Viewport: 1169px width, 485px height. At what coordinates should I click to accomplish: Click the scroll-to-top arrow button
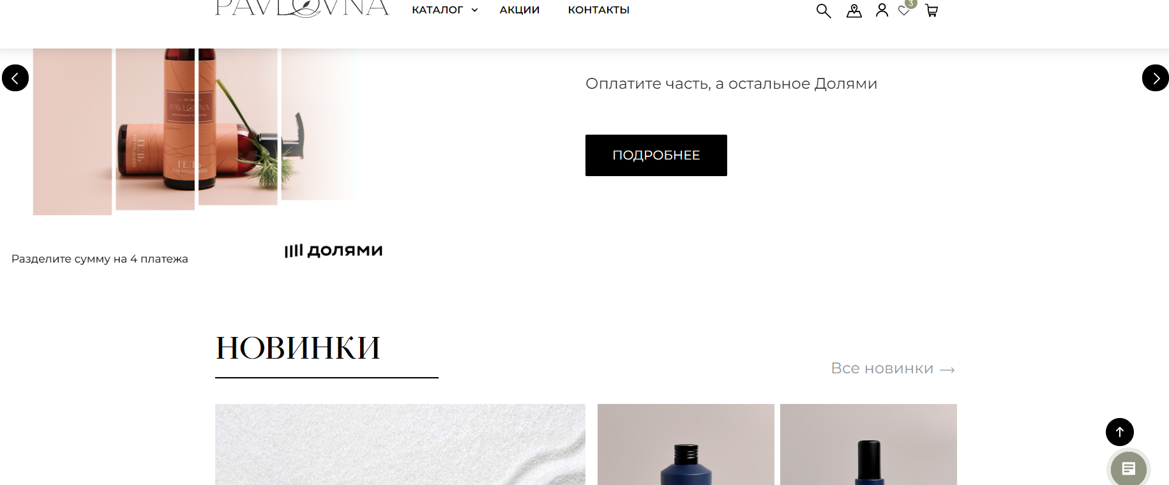[1119, 432]
